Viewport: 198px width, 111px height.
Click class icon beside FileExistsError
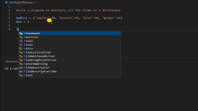21,52
